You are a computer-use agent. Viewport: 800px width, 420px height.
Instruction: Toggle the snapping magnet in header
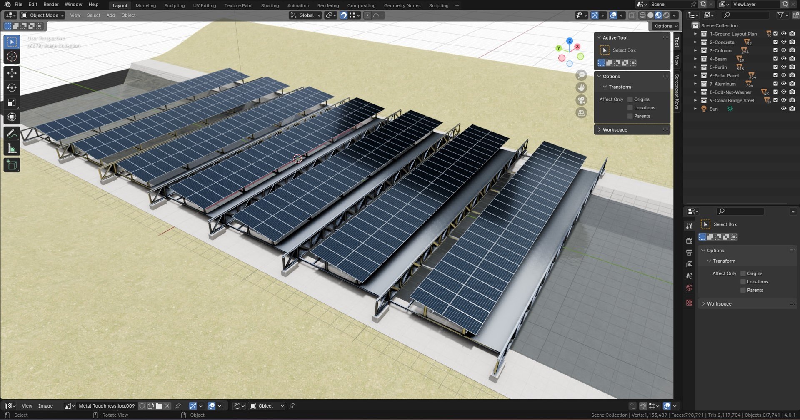[x=344, y=15]
